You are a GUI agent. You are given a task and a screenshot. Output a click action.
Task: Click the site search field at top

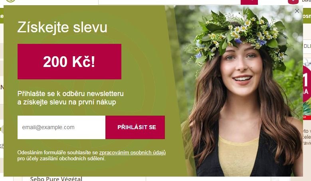coord(169,2)
